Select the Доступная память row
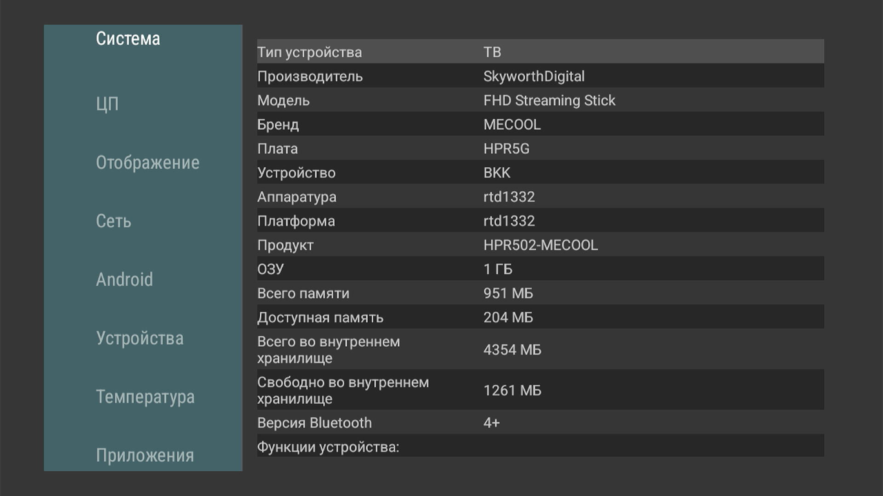This screenshot has height=496, width=883. pyautogui.click(x=540, y=318)
